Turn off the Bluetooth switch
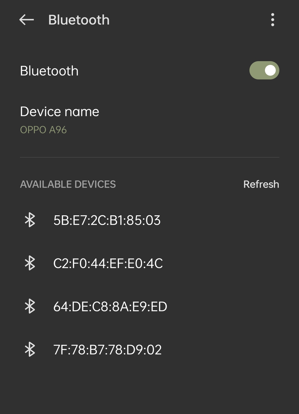This screenshot has height=414, width=299. (x=264, y=70)
